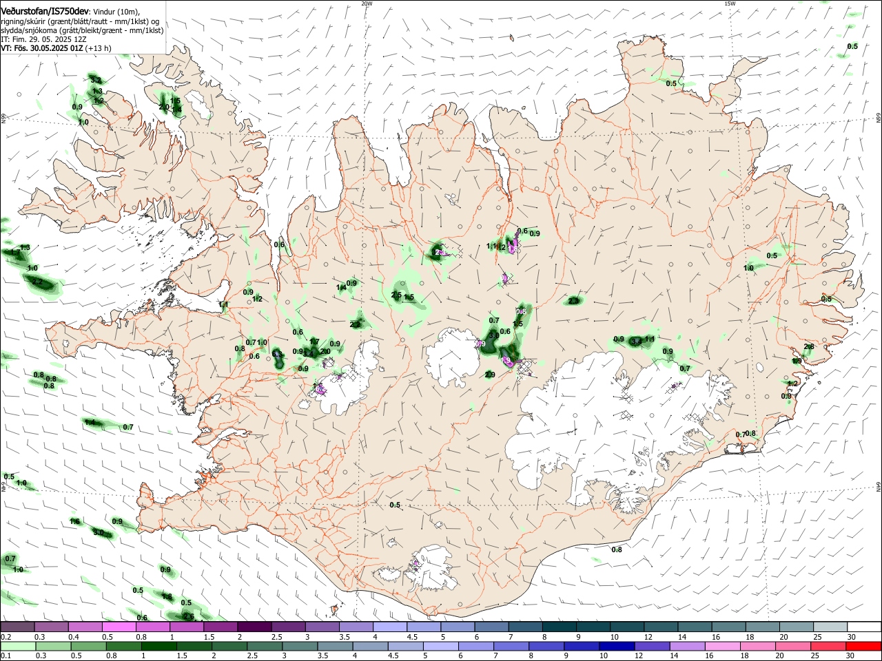Click the bottom-row deep blue swatch starting at 10
This screenshot has height=661, width=882.
617,646
